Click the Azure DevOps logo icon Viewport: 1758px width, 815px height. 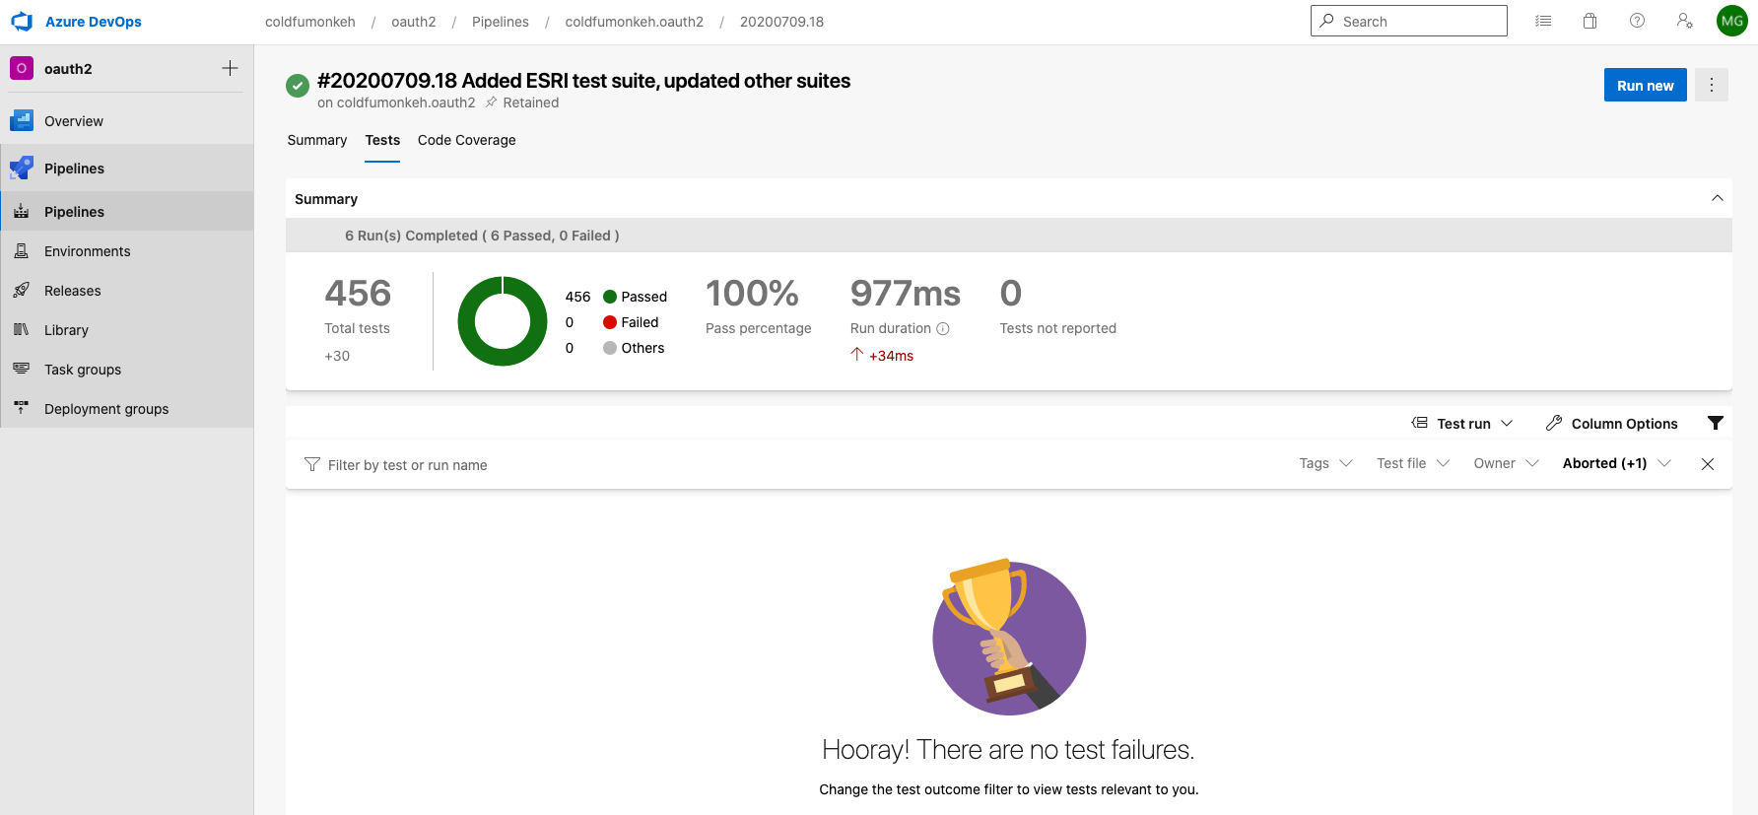click(22, 22)
